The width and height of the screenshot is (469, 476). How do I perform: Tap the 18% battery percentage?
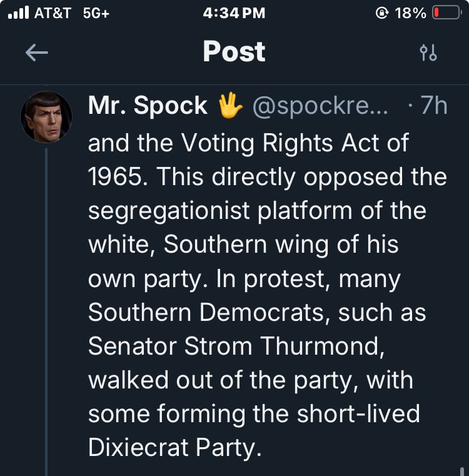coord(411,13)
